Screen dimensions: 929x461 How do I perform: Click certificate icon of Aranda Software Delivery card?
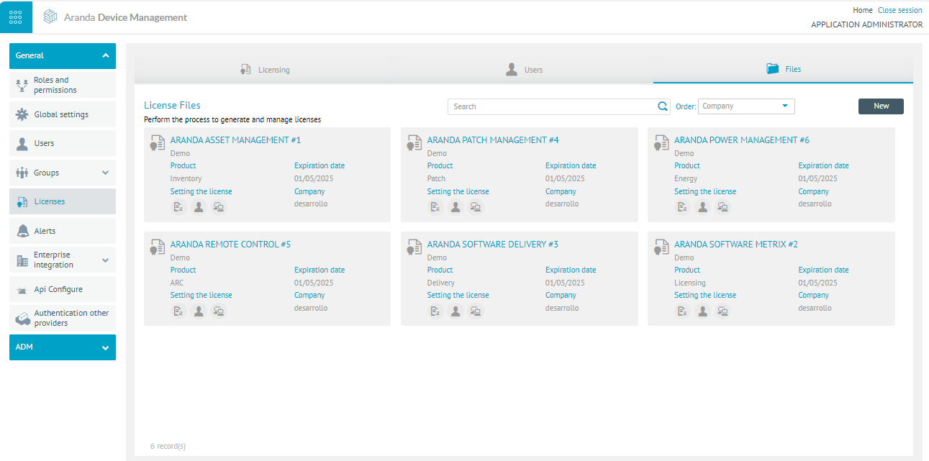coord(414,247)
